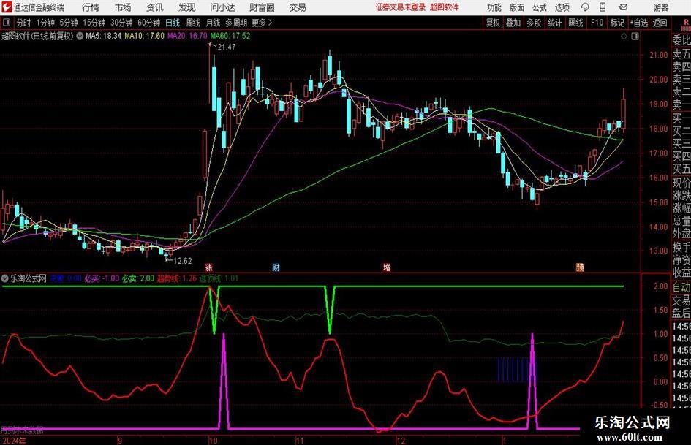Select the 日线 daily period tab
Screen dimensions: 691x445
173,23
